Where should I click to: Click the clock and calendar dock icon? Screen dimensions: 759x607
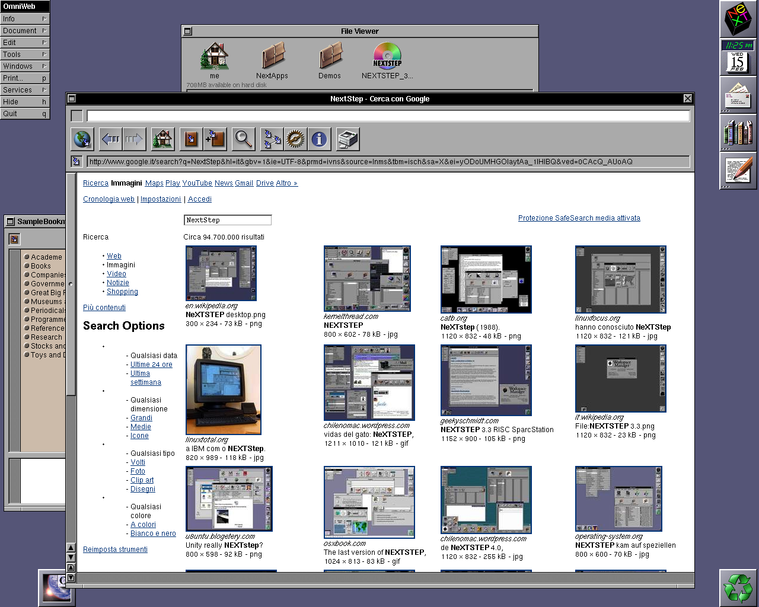point(738,57)
